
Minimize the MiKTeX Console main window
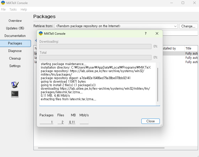[x=172, y=3]
